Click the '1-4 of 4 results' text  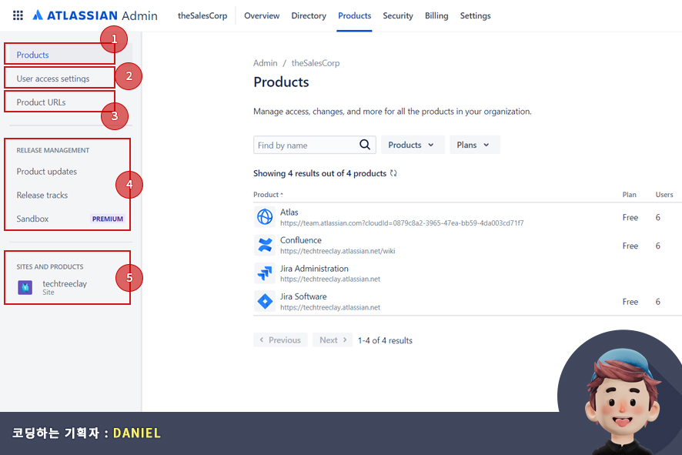point(385,340)
